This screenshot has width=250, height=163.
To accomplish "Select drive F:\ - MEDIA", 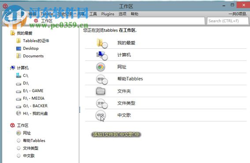I will (30, 98).
